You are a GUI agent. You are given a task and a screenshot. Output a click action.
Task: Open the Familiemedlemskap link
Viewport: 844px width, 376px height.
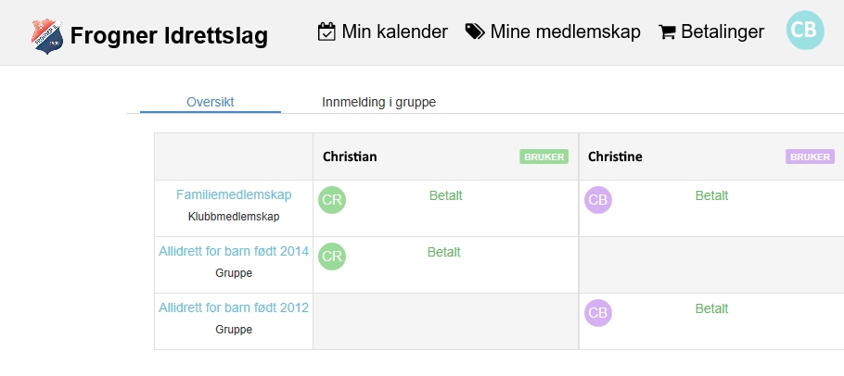click(234, 194)
